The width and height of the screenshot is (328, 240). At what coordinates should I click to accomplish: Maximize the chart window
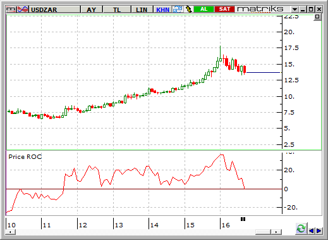[311, 9]
